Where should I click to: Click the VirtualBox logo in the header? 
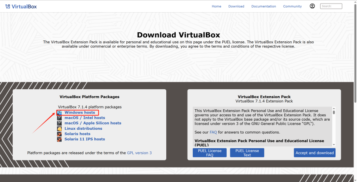point(21,6)
